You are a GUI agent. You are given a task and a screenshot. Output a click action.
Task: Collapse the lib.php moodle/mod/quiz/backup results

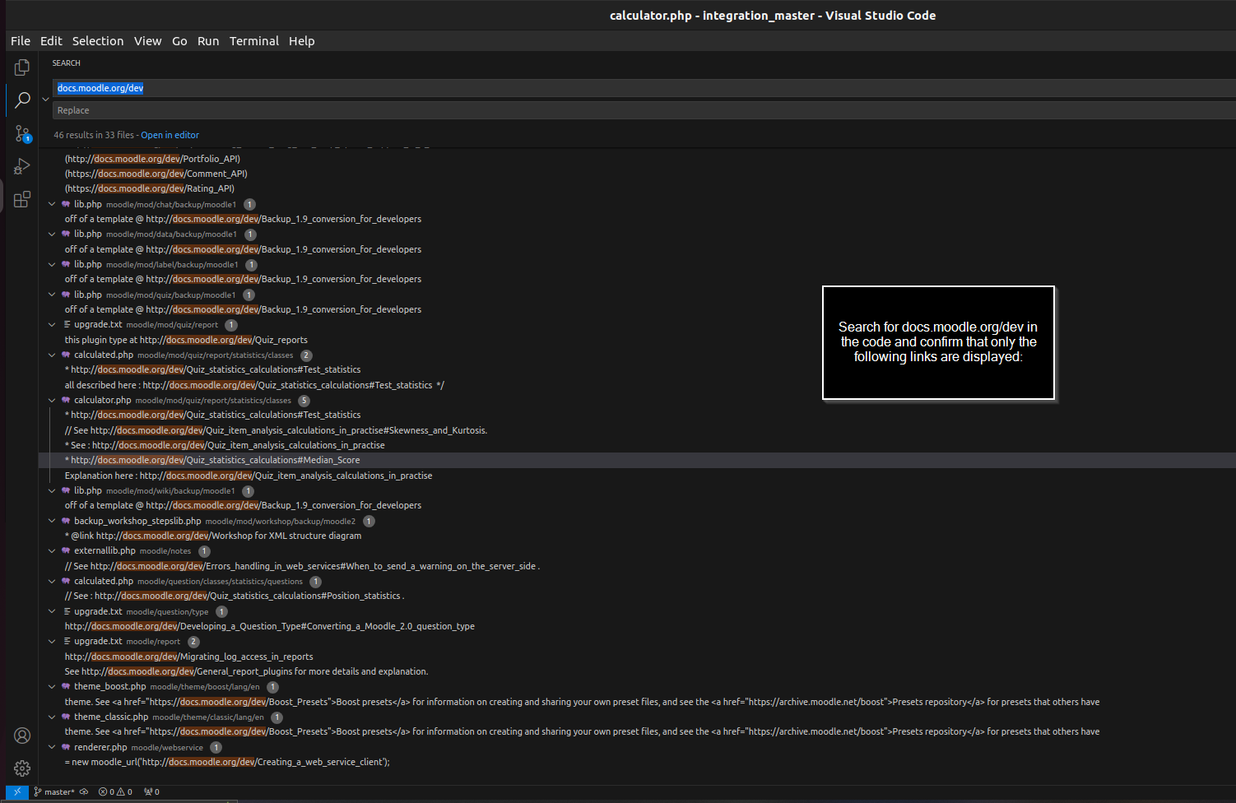52,295
